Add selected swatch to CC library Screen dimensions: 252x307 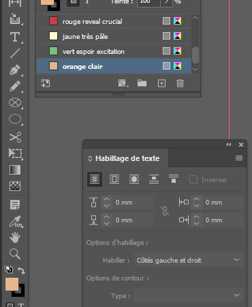coord(46,83)
